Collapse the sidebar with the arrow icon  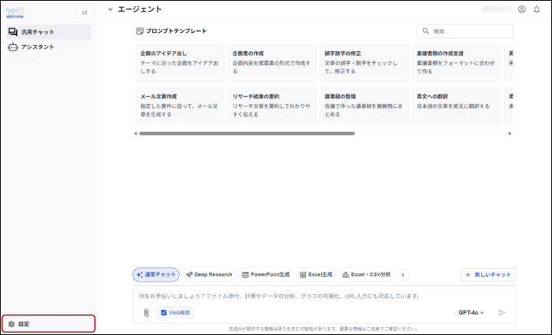click(84, 13)
